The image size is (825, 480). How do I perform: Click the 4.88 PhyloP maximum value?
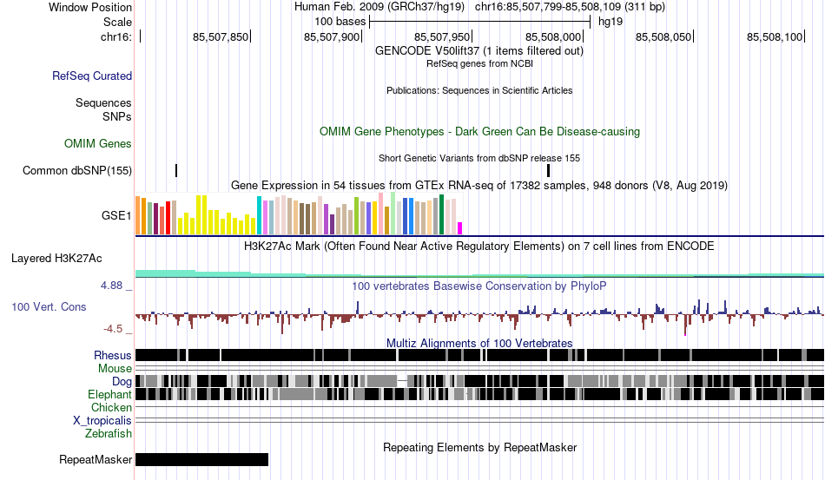[111, 286]
